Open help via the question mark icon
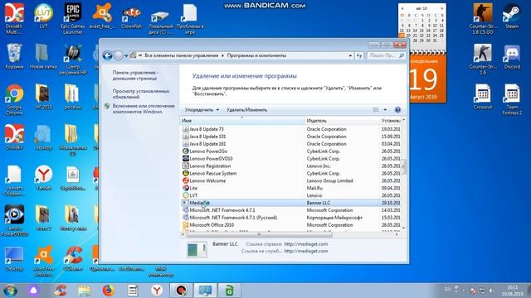Viewport: 531px width, 298px height. pyautogui.click(x=397, y=110)
